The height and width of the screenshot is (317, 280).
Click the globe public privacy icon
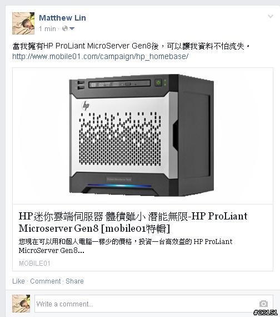(65, 28)
